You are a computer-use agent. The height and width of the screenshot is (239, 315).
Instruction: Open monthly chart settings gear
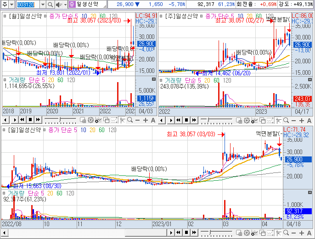pos(90,120)
